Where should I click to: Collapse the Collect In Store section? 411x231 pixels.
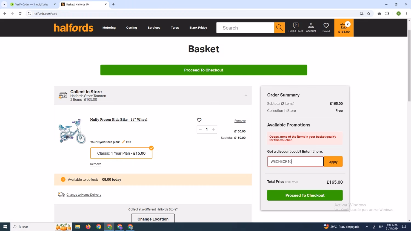[x=246, y=96]
